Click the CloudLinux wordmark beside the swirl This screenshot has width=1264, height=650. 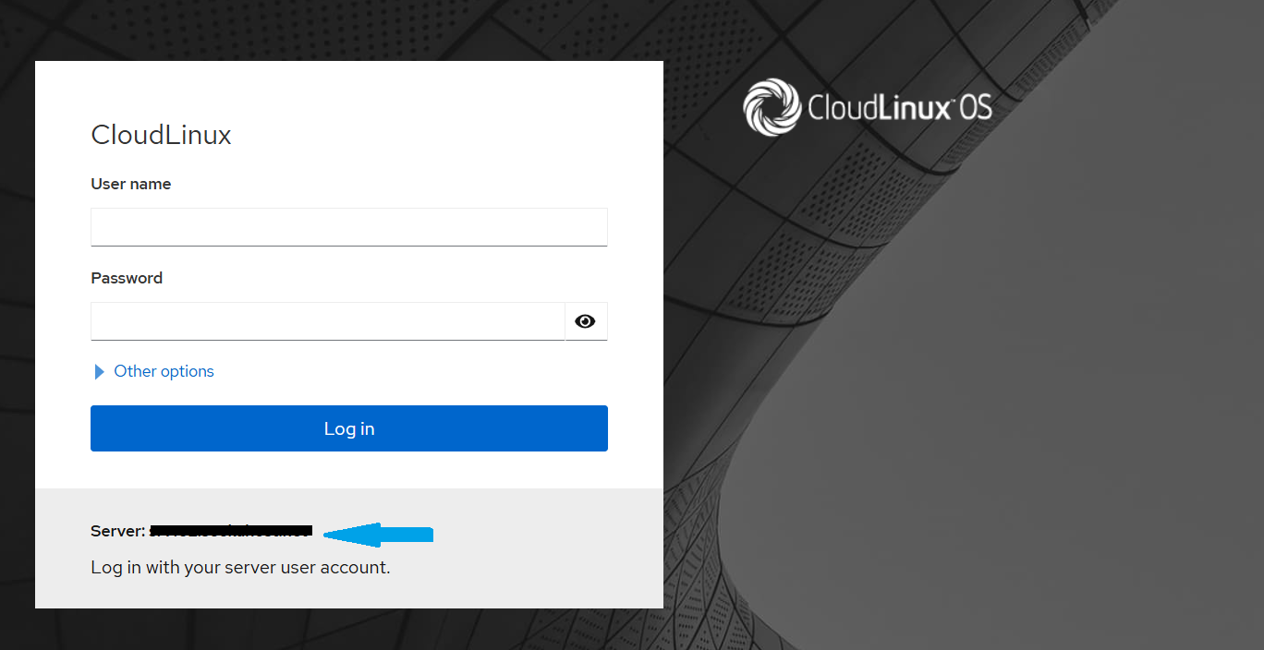tap(880, 108)
